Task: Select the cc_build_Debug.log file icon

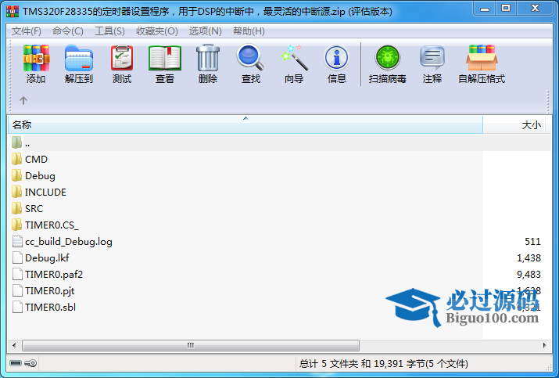Action: [17, 242]
